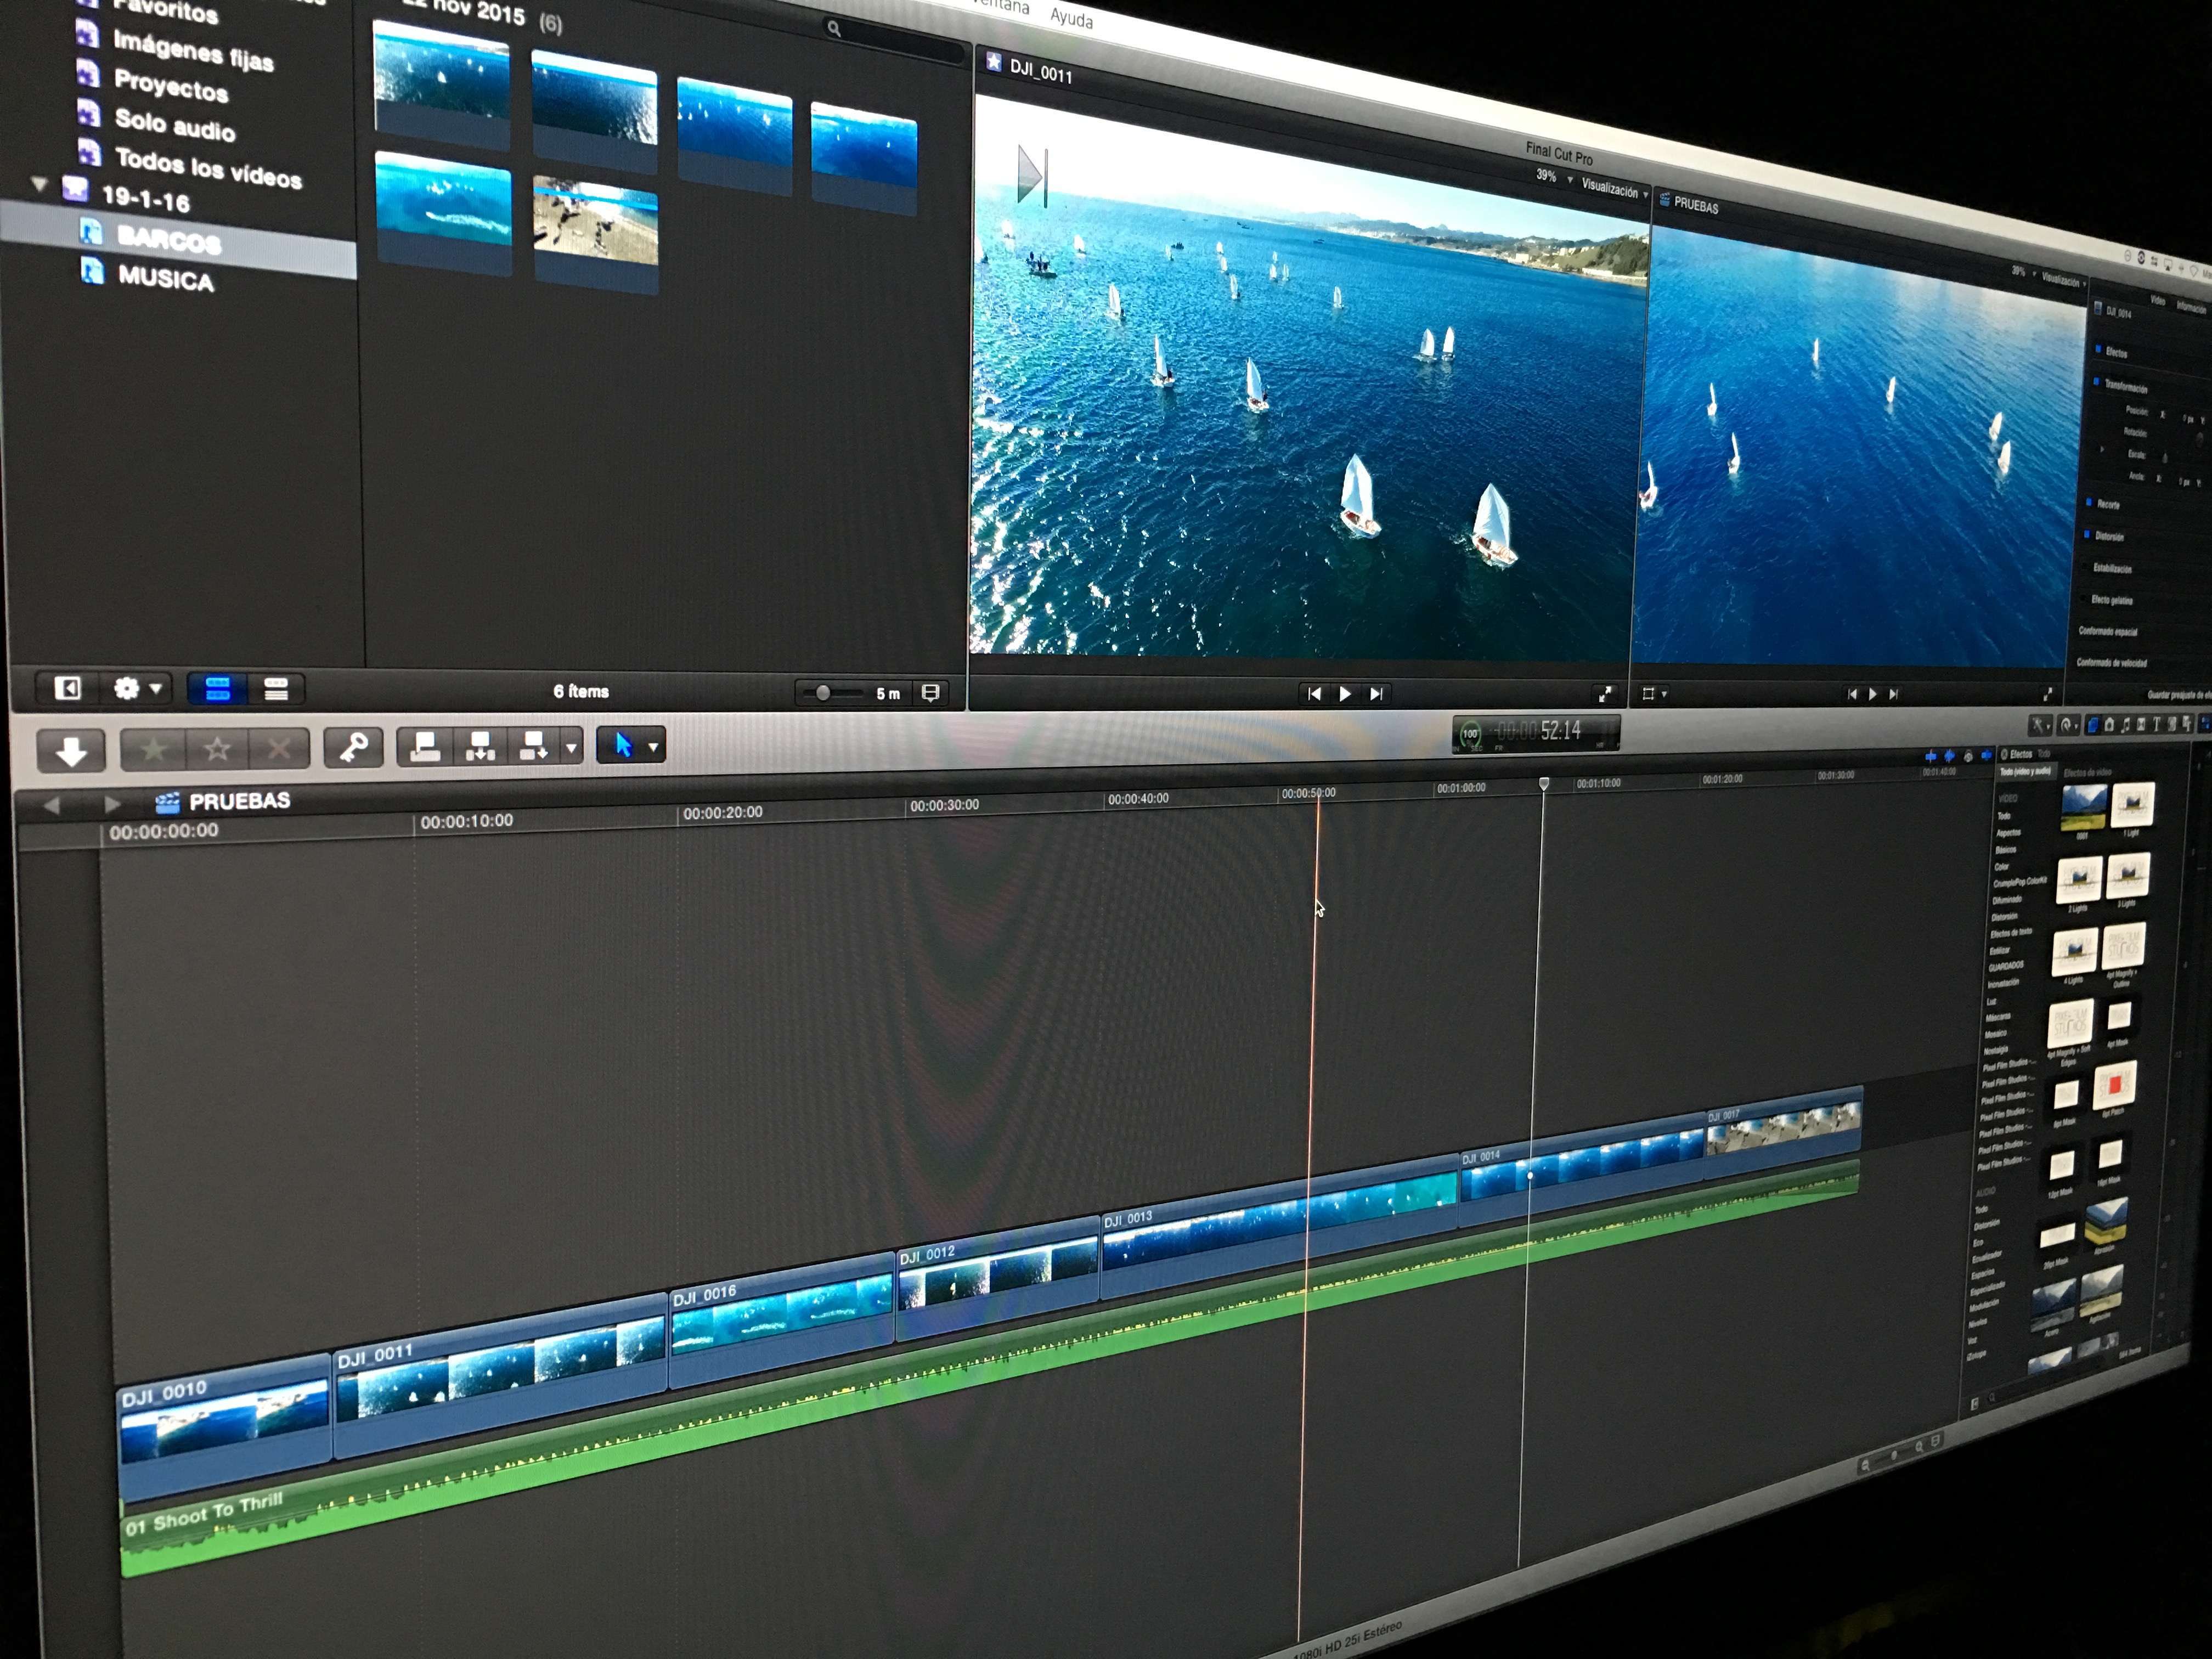
Task: Switch browser to list view
Action: (x=276, y=689)
